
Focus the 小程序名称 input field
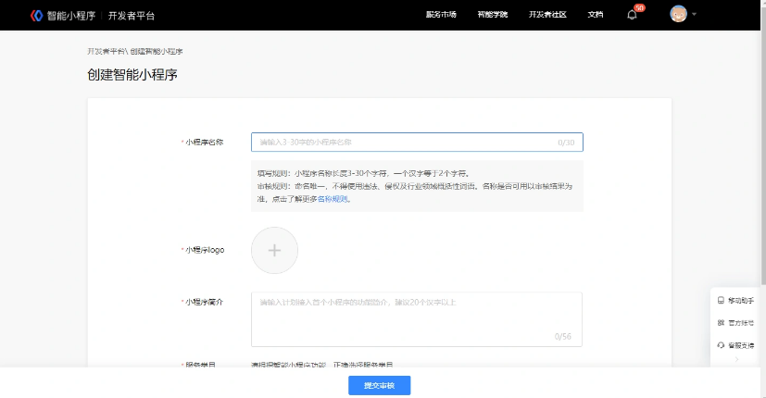click(x=408, y=143)
